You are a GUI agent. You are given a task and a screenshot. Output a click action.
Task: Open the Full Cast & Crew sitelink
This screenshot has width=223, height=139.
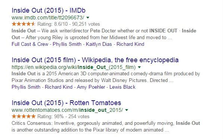30,44
